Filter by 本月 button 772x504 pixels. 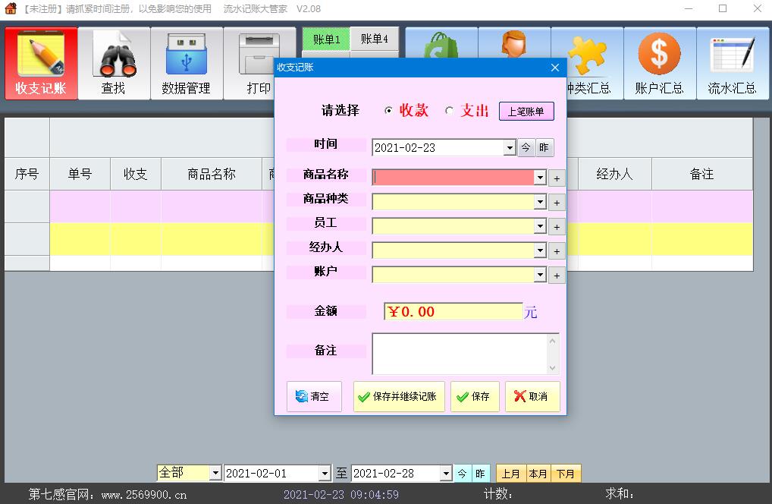(538, 474)
